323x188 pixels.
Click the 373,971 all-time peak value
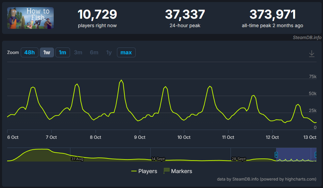pyautogui.click(x=273, y=14)
